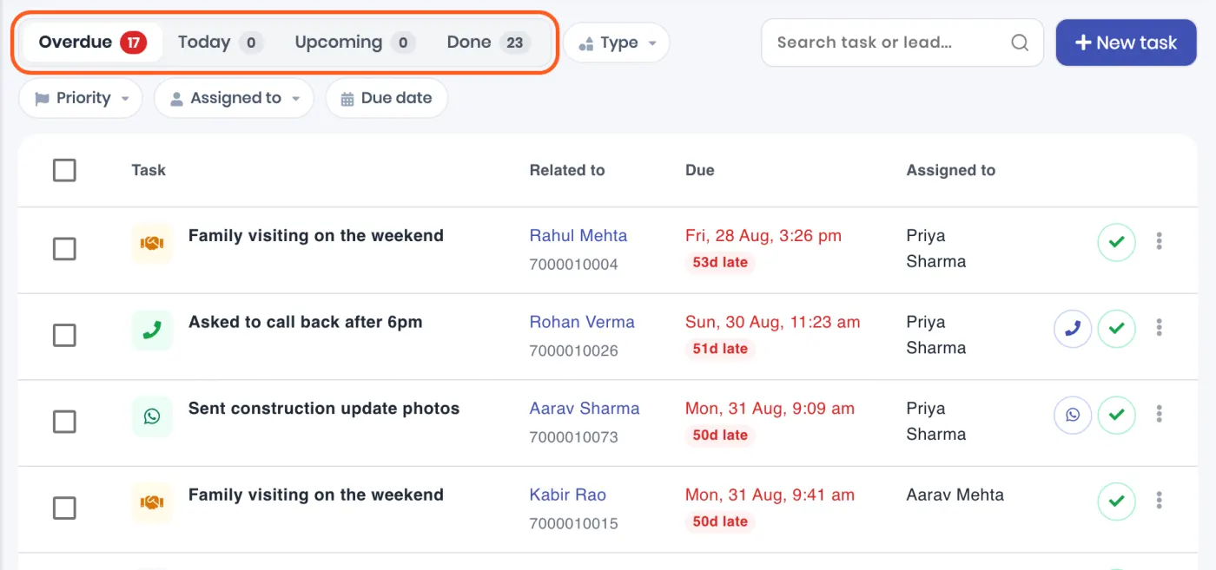
Task: Tick the select-all checkbox in table header
Action: click(x=64, y=170)
